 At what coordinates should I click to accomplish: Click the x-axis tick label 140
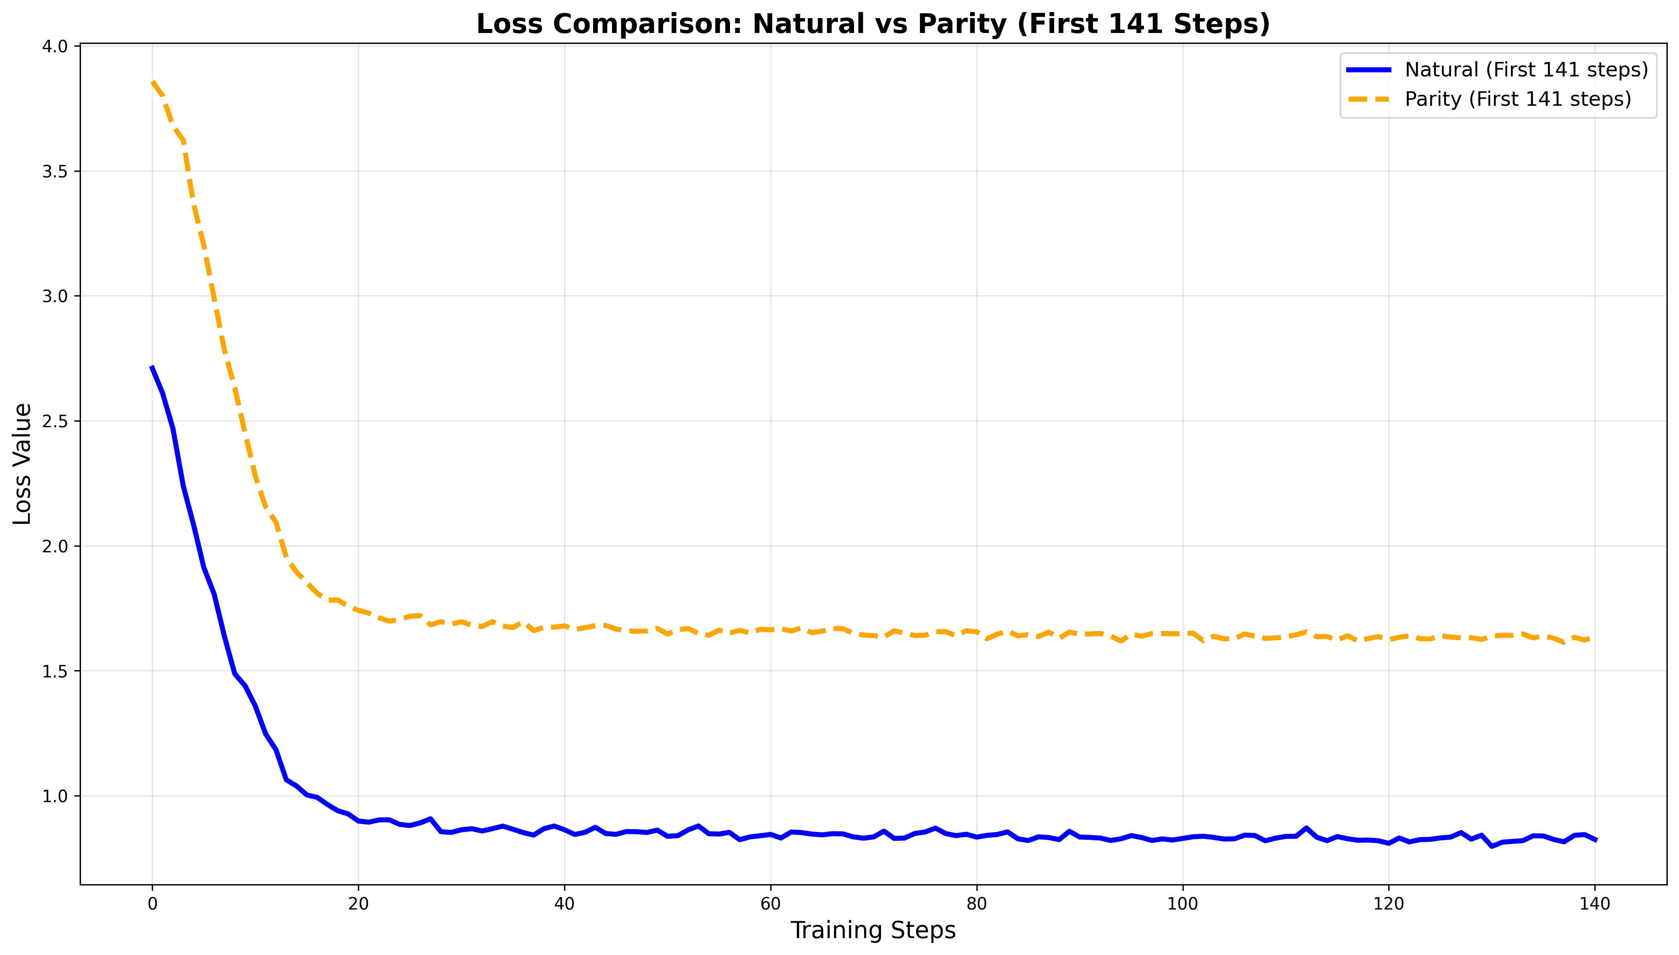(x=1594, y=904)
